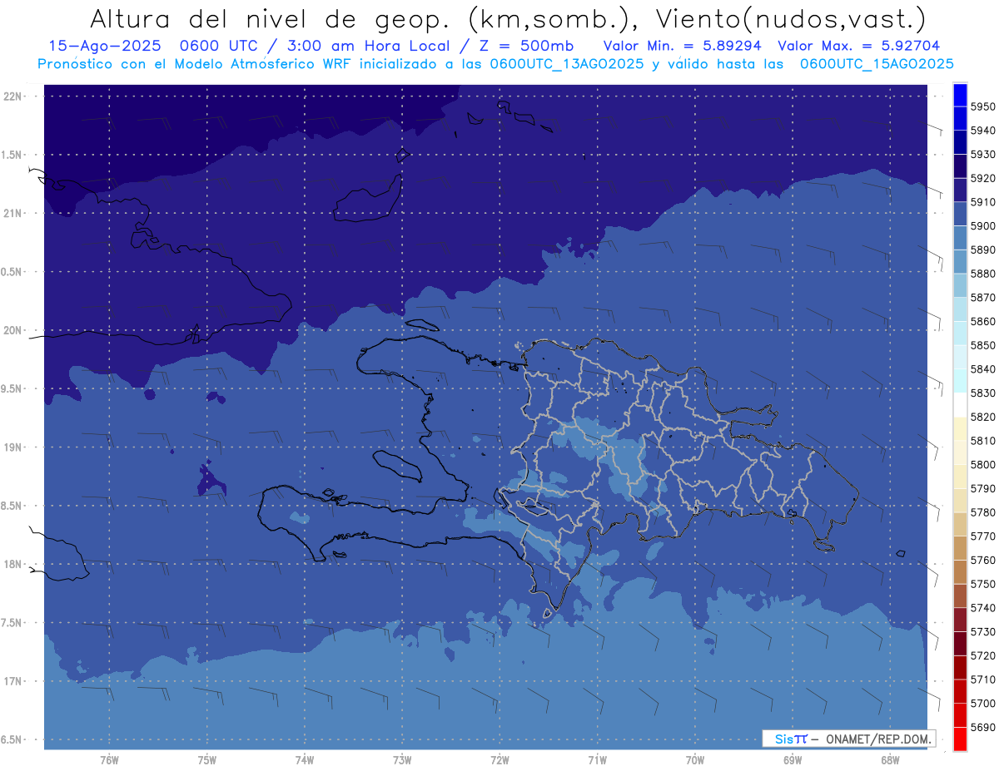
Task: Click the '72W' longitude label
Action: click(499, 759)
